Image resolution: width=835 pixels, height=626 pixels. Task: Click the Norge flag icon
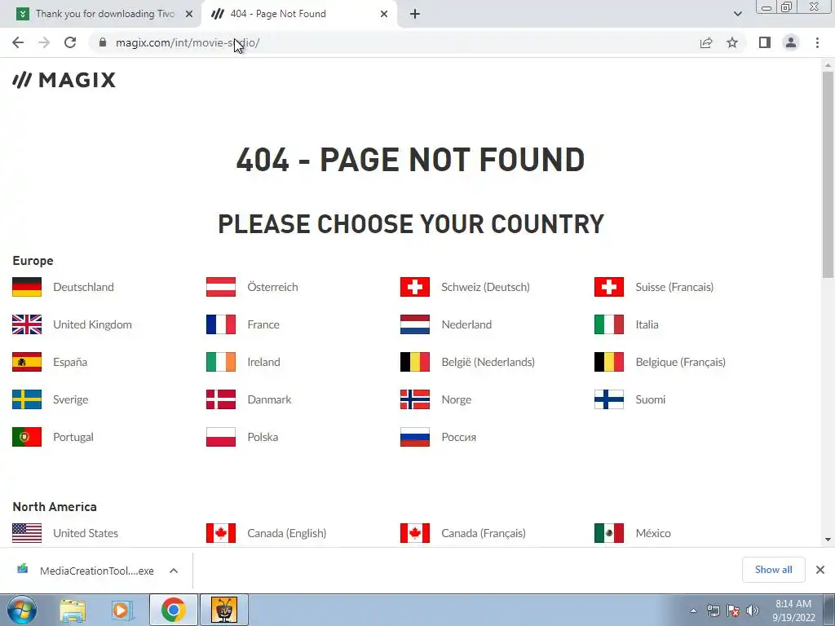tap(415, 399)
